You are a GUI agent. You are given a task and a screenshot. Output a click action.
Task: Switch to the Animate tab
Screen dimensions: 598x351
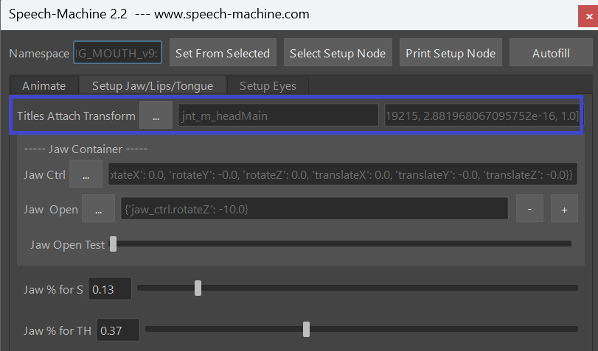[x=44, y=86]
